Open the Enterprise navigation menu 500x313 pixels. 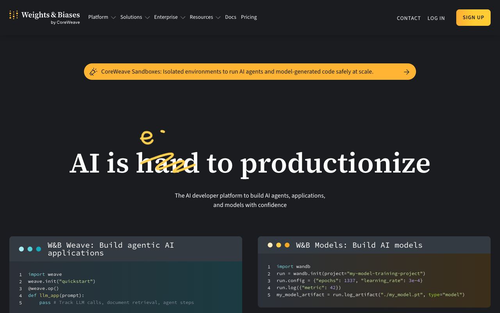(166, 17)
